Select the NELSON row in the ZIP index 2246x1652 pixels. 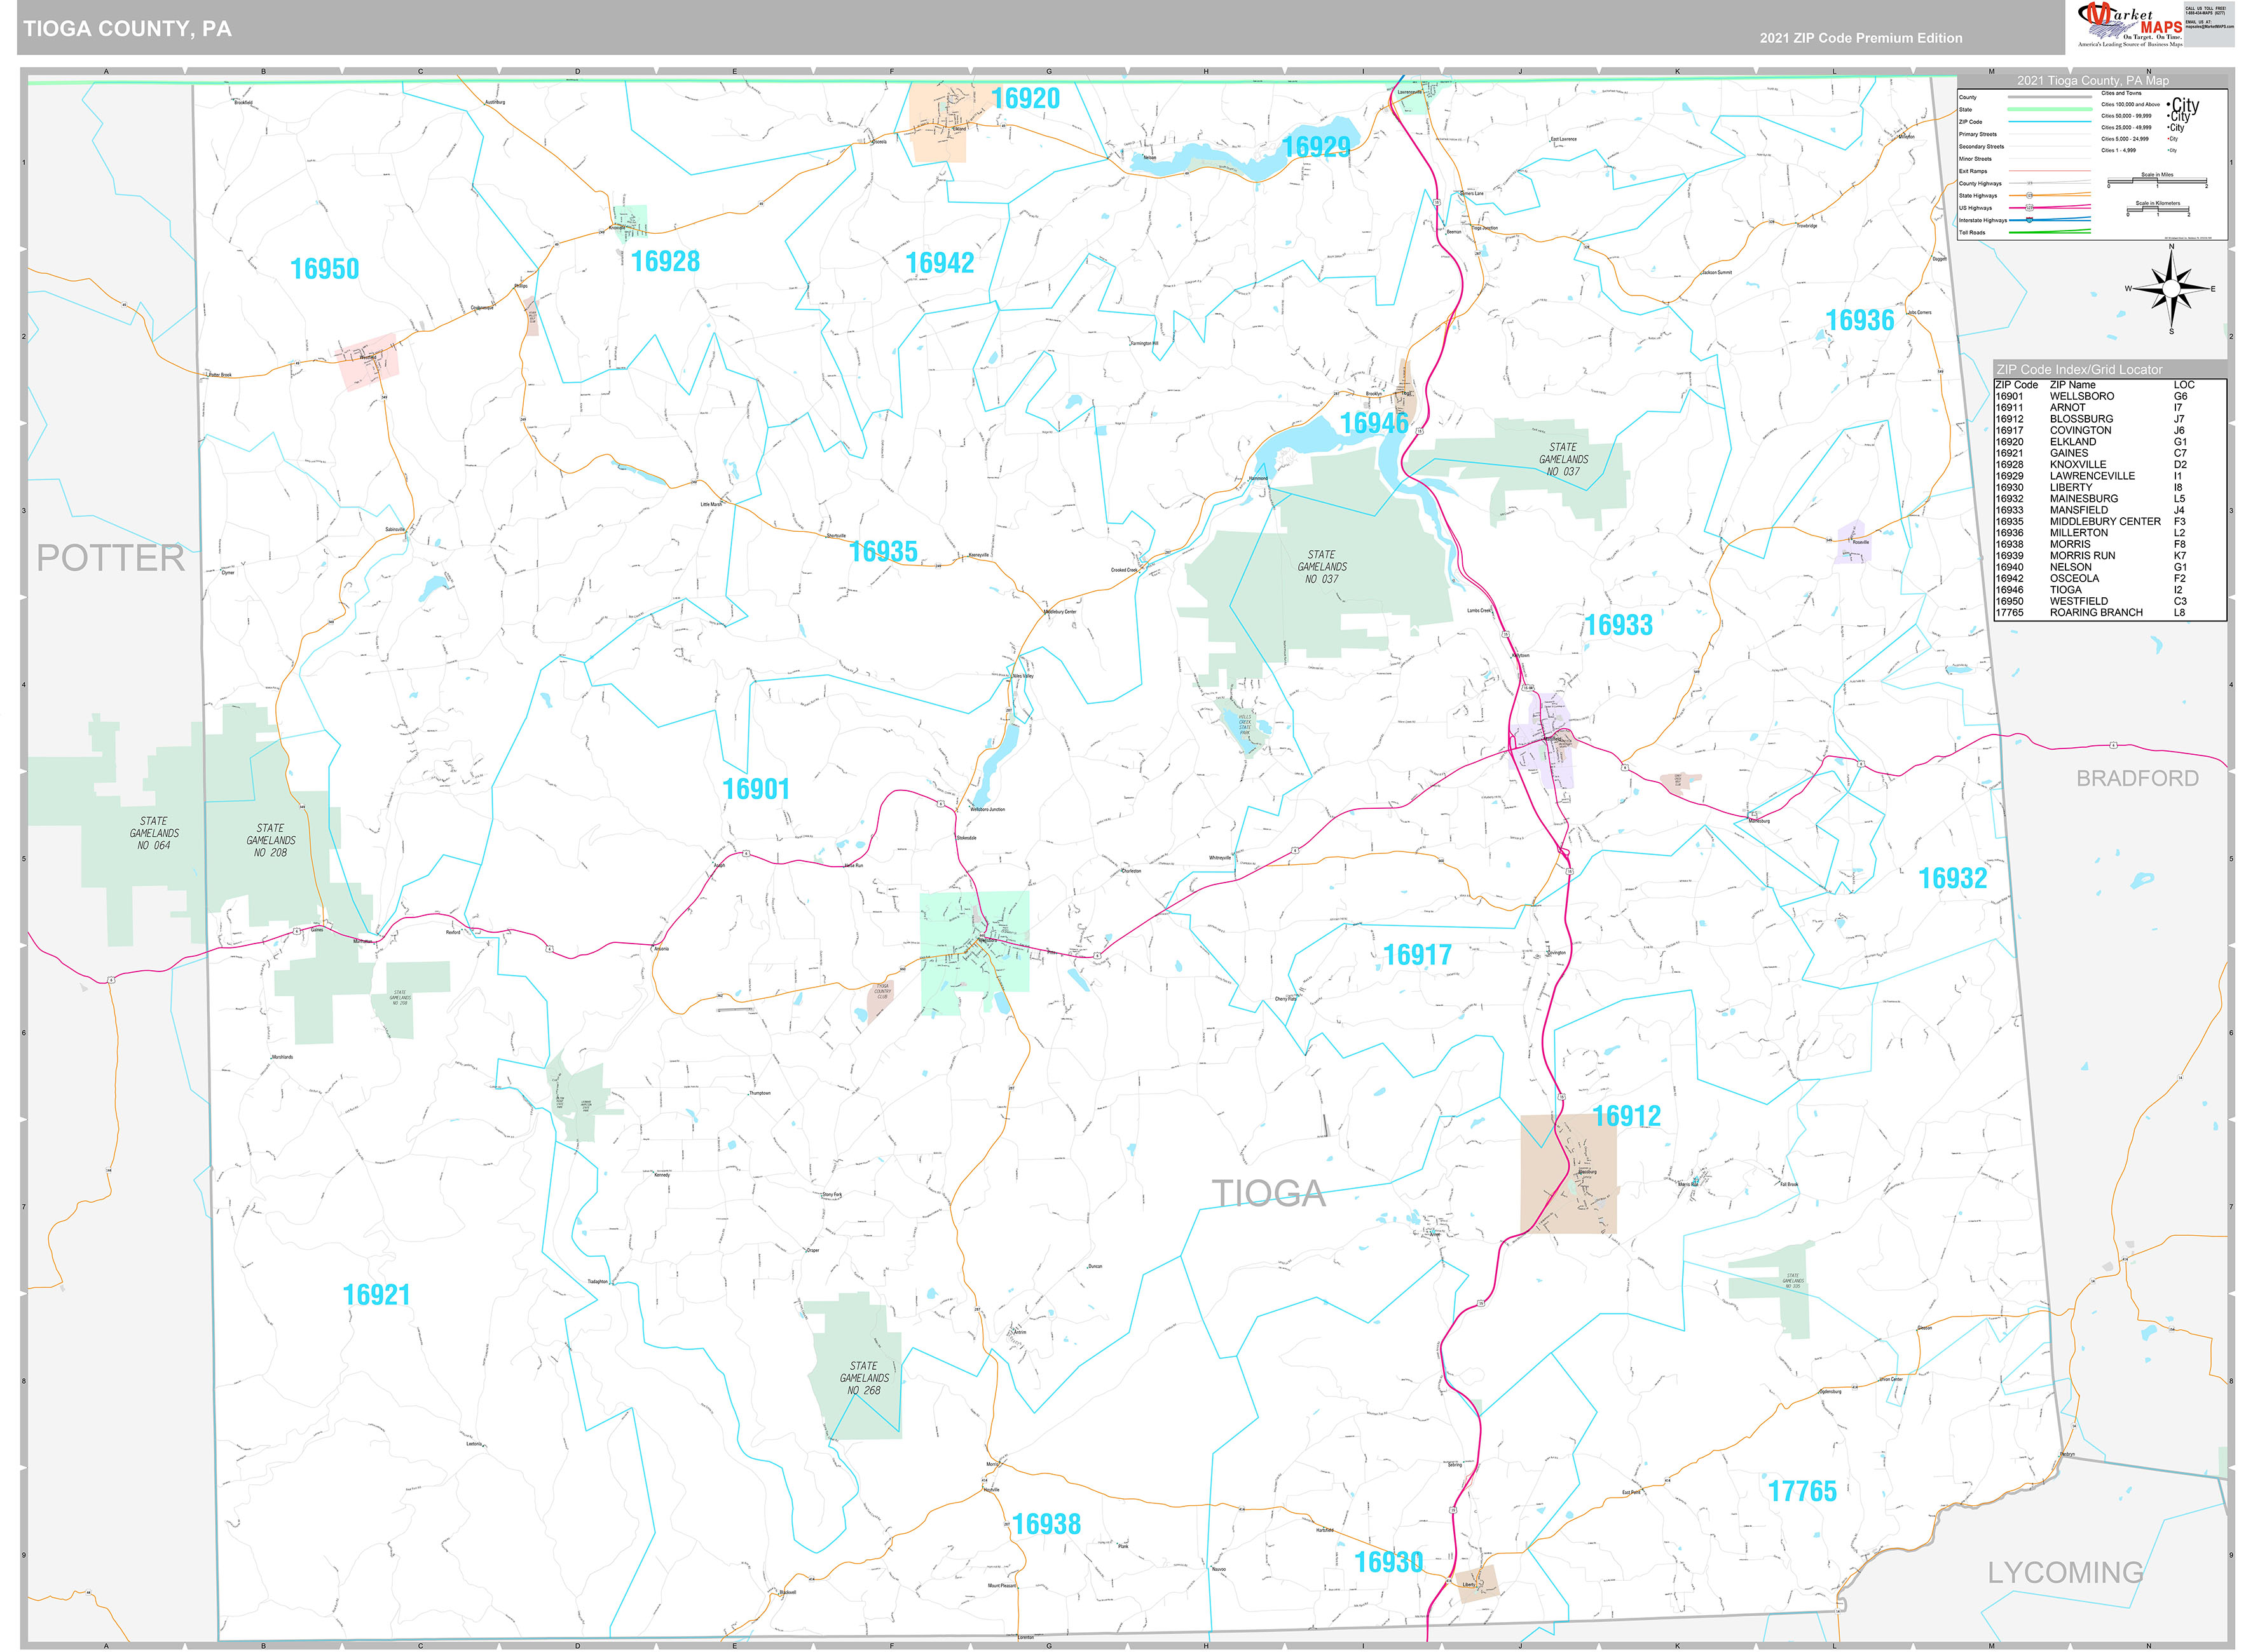(2110, 568)
